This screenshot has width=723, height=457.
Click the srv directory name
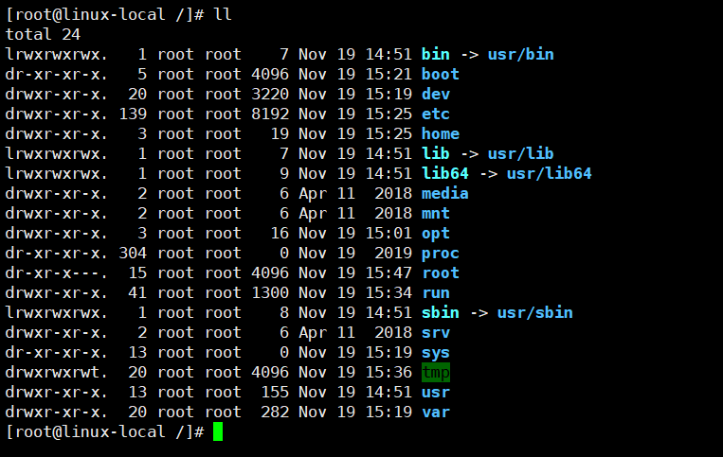point(436,332)
